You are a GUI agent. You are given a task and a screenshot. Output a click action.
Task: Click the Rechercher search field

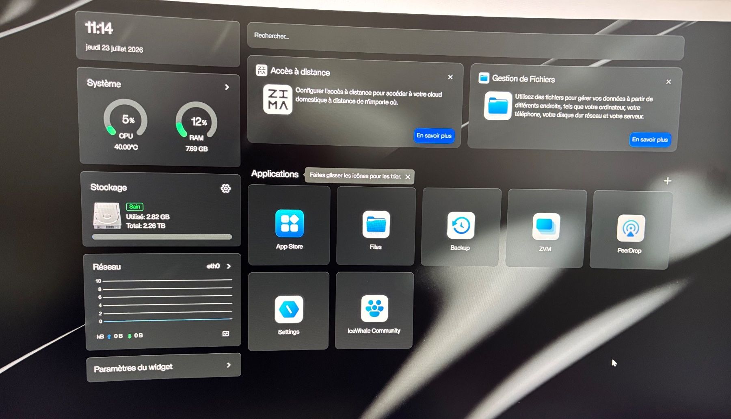coord(465,41)
